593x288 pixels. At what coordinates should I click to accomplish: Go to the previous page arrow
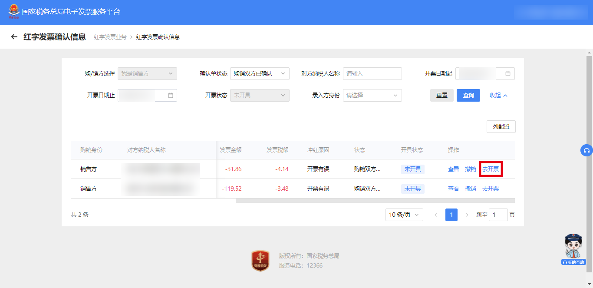(x=436, y=215)
